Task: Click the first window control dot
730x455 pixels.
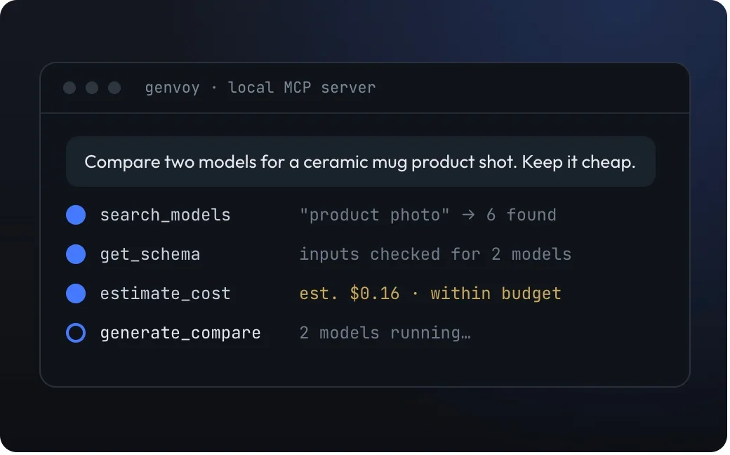Action: point(69,88)
